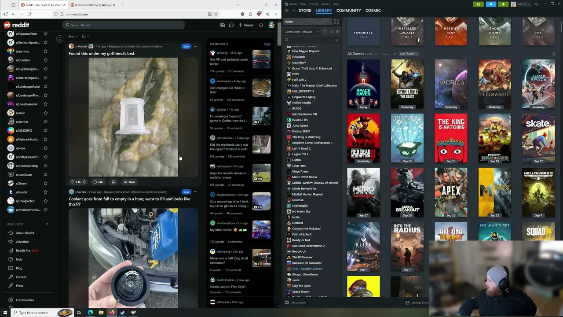Image resolution: width=563 pixels, height=317 pixels.
Task: Collapse the Resources section in Reddit sidebar
Action: [47, 224]
